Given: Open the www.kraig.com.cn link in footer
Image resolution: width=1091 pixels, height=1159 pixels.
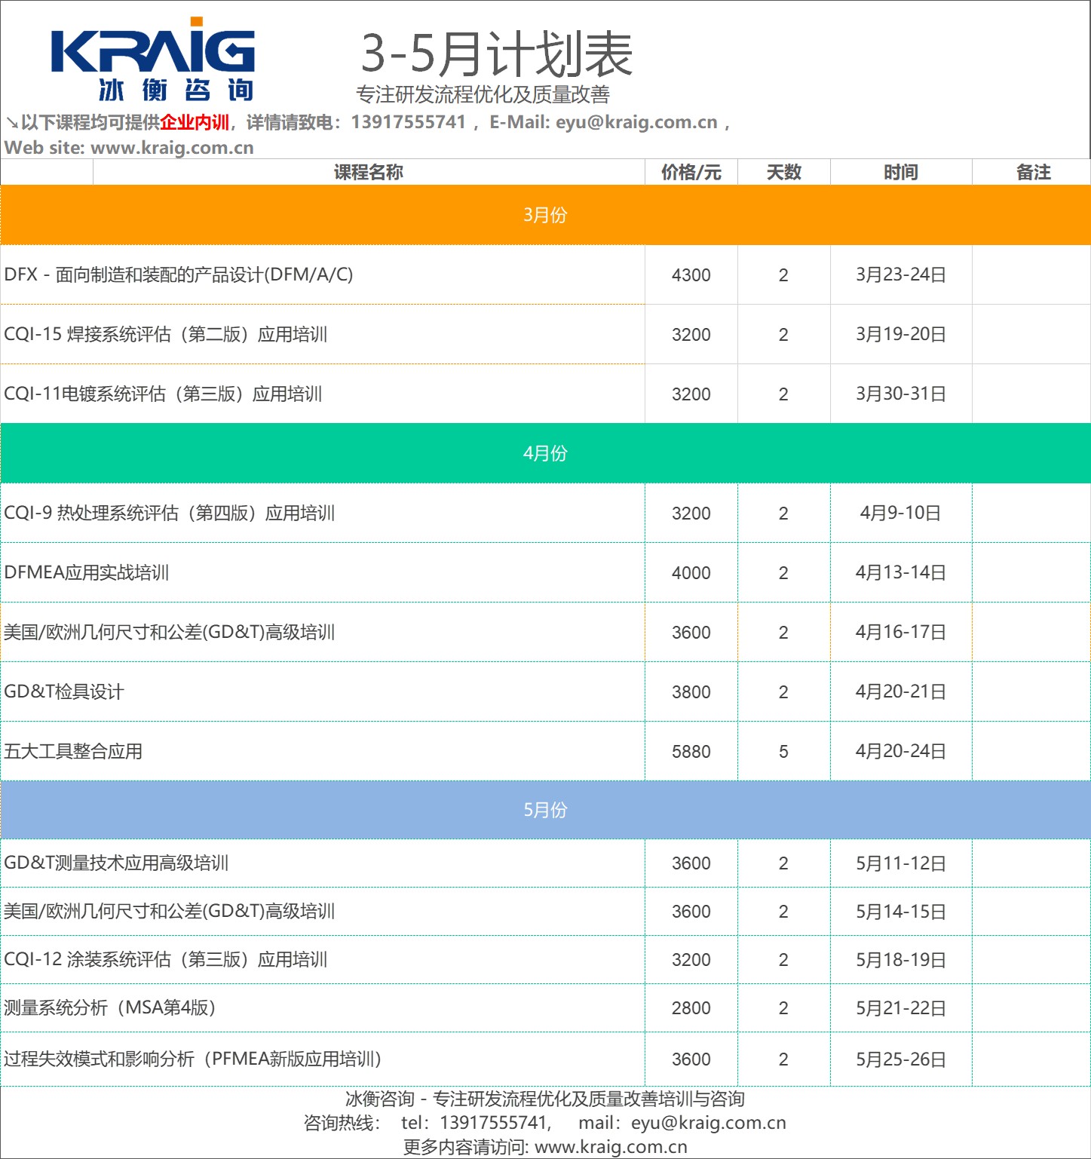Looking at the screenshot, I should (x=611, y=1147).
